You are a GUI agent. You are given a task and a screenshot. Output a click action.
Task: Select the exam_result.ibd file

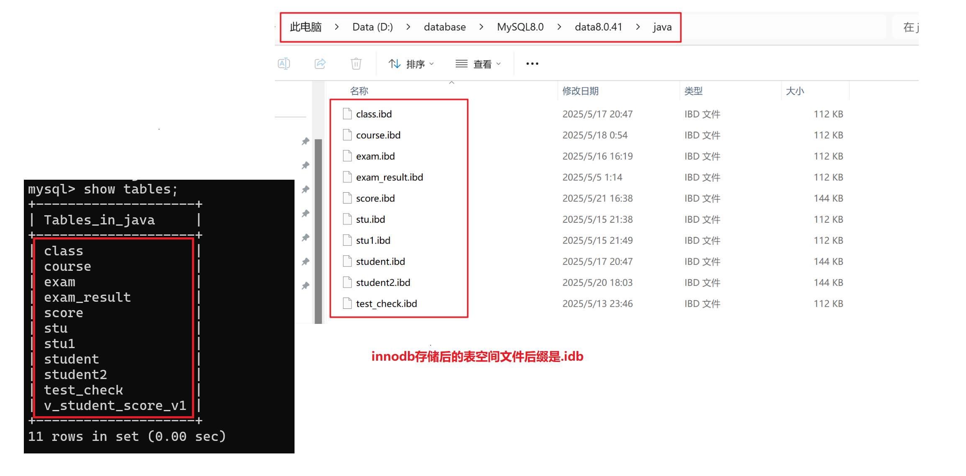tap(389, 177)
